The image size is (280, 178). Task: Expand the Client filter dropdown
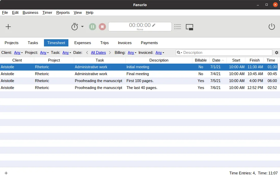[19, 53]
